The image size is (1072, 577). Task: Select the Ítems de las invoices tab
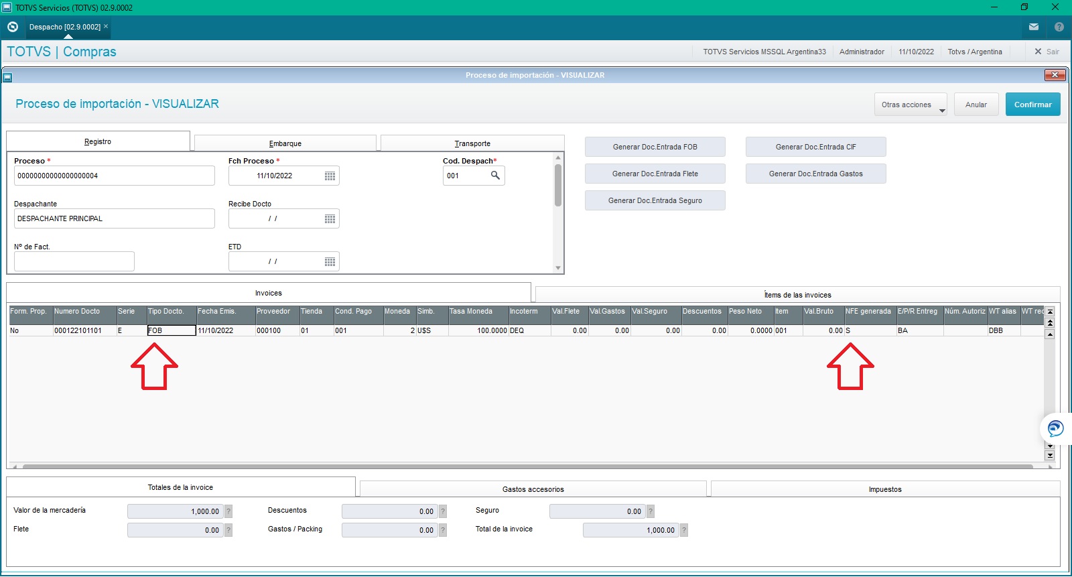[797, 295]
